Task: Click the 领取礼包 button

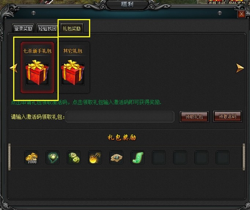Action: tap(194, 117)
